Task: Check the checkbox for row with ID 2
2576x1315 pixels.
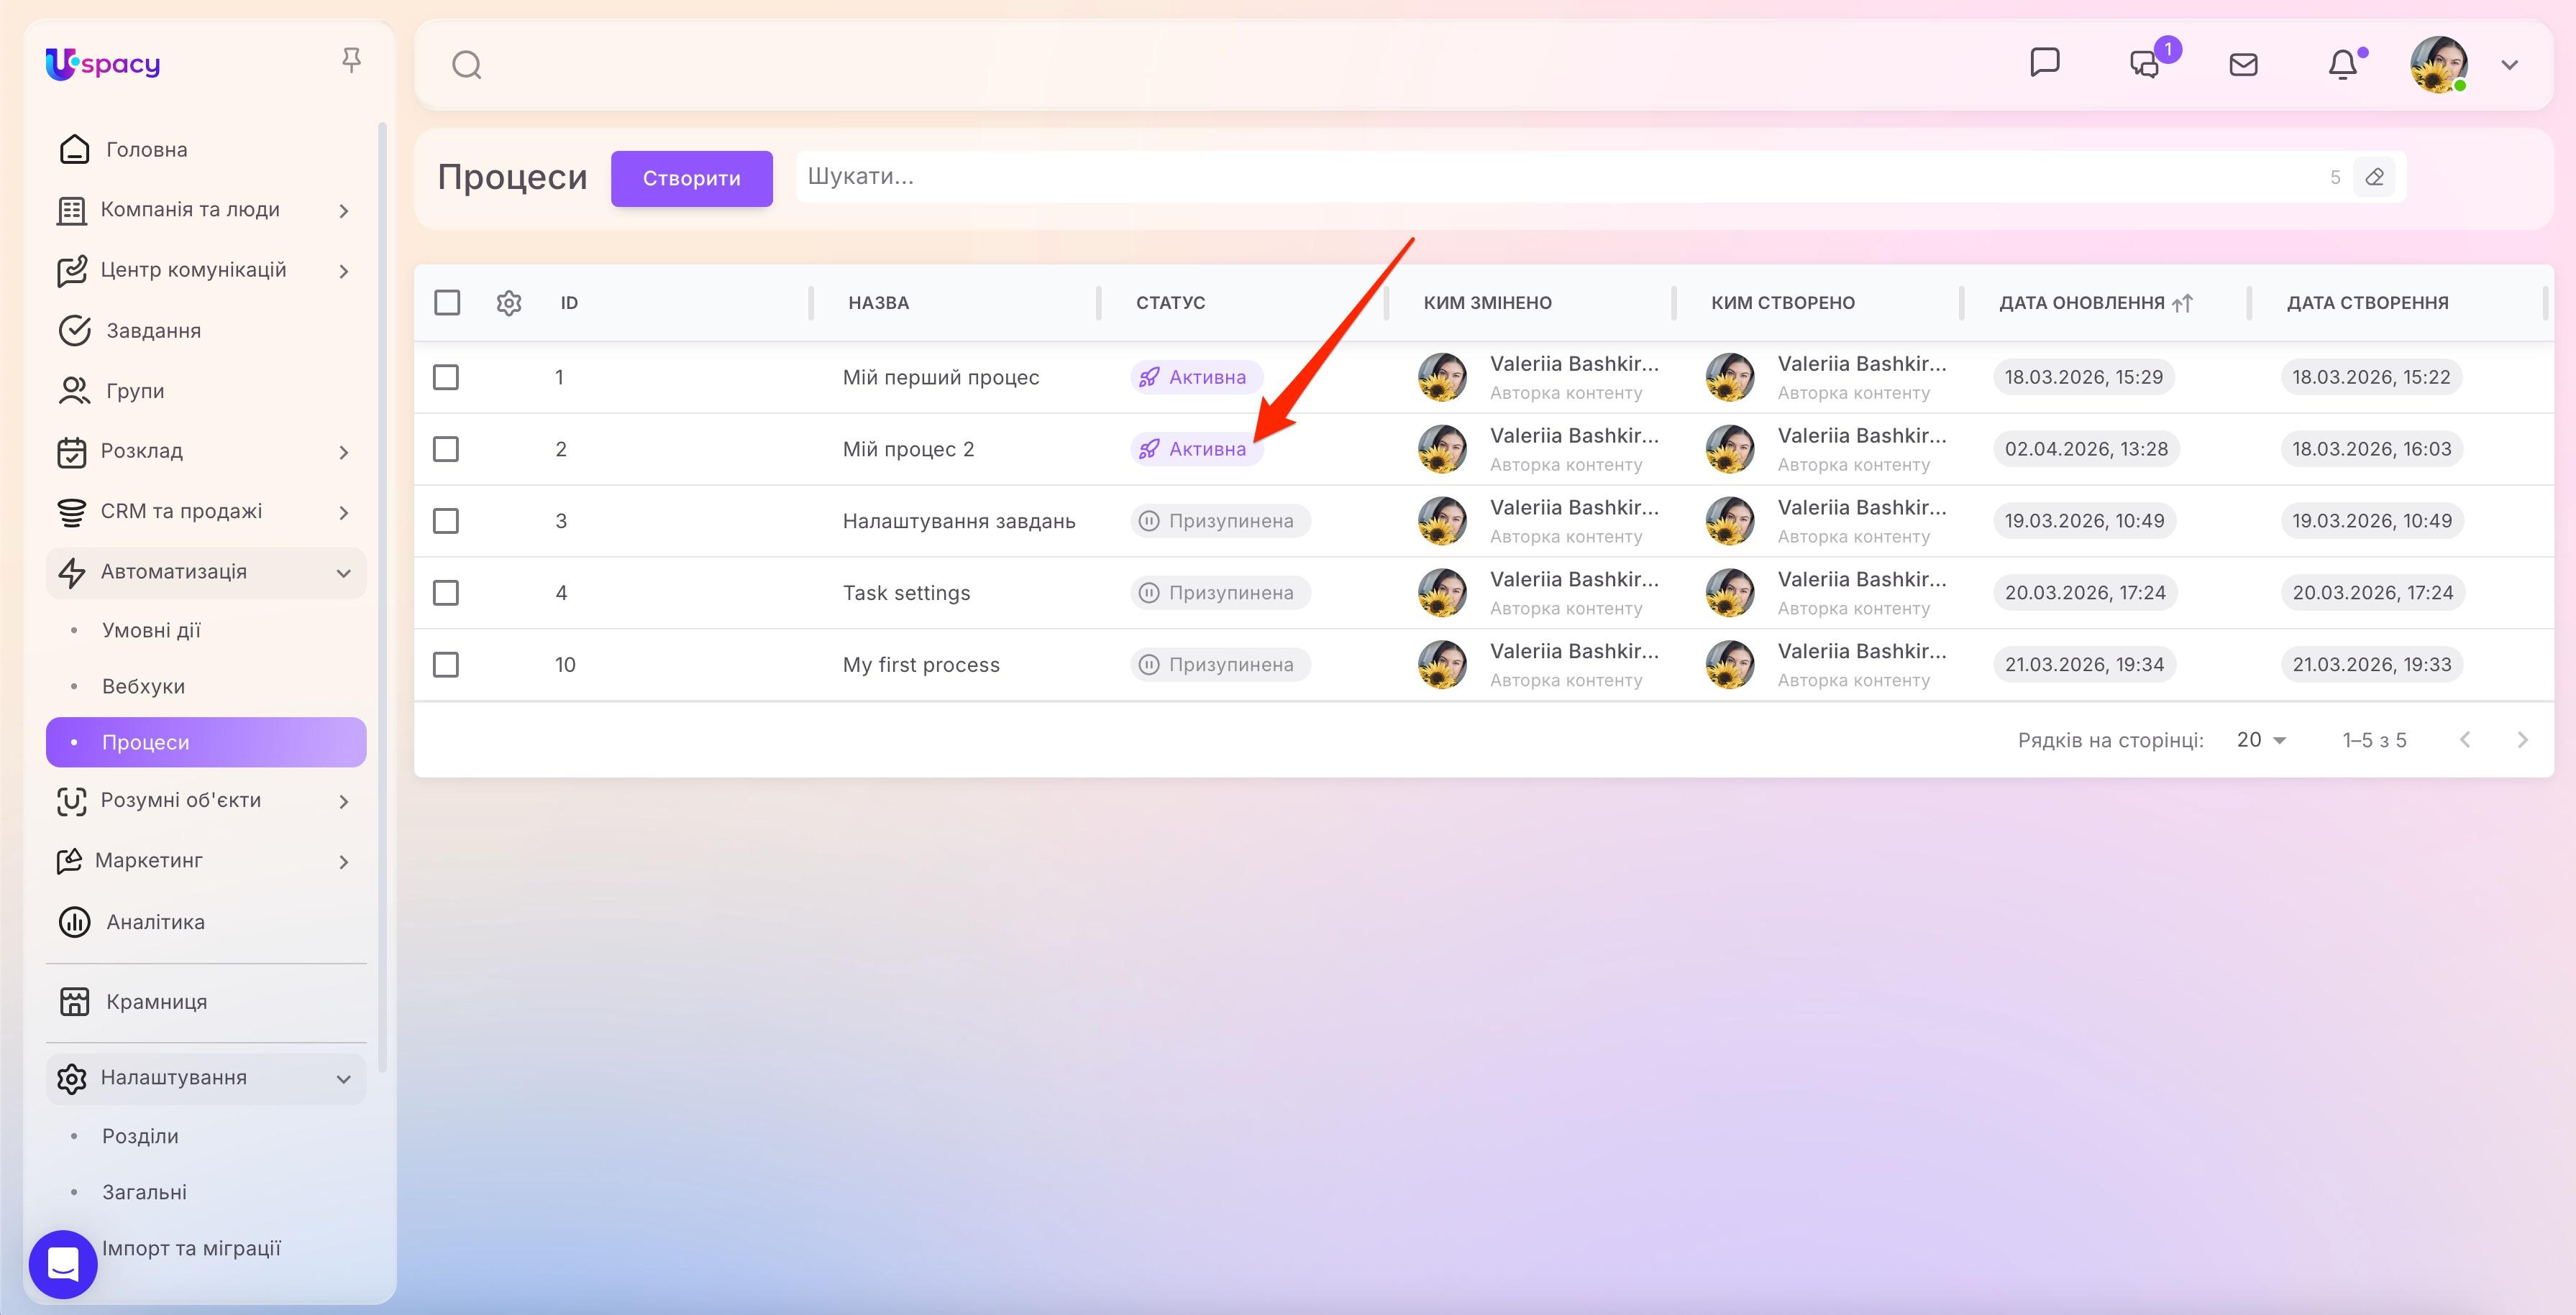Action: [446, 448]
